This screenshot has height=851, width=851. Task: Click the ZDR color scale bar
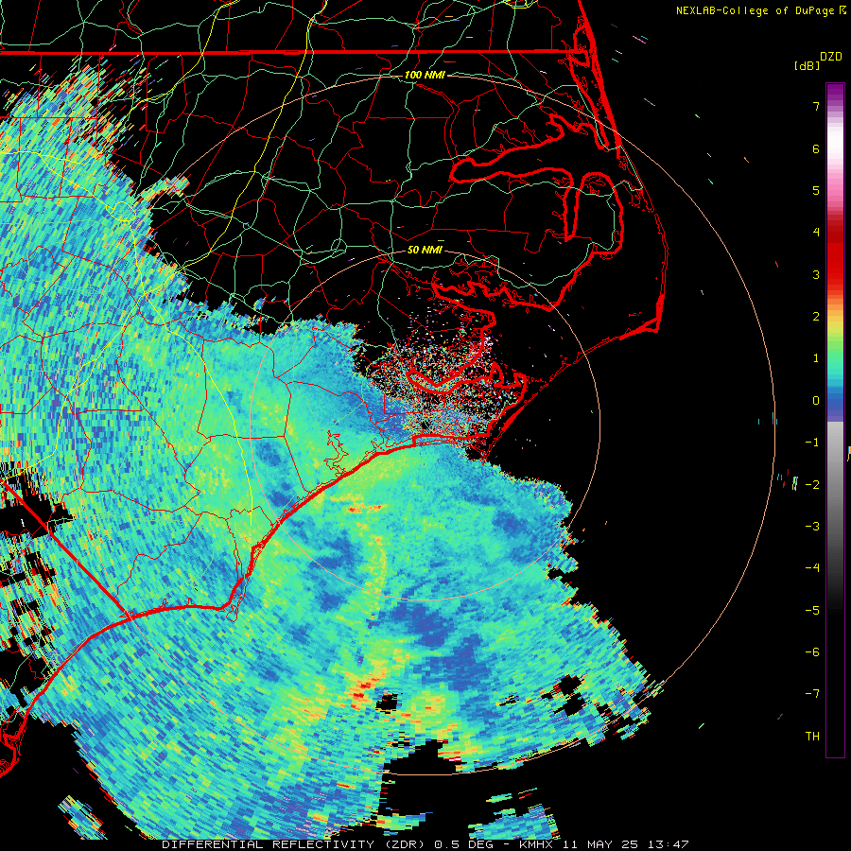pos(835,420)
